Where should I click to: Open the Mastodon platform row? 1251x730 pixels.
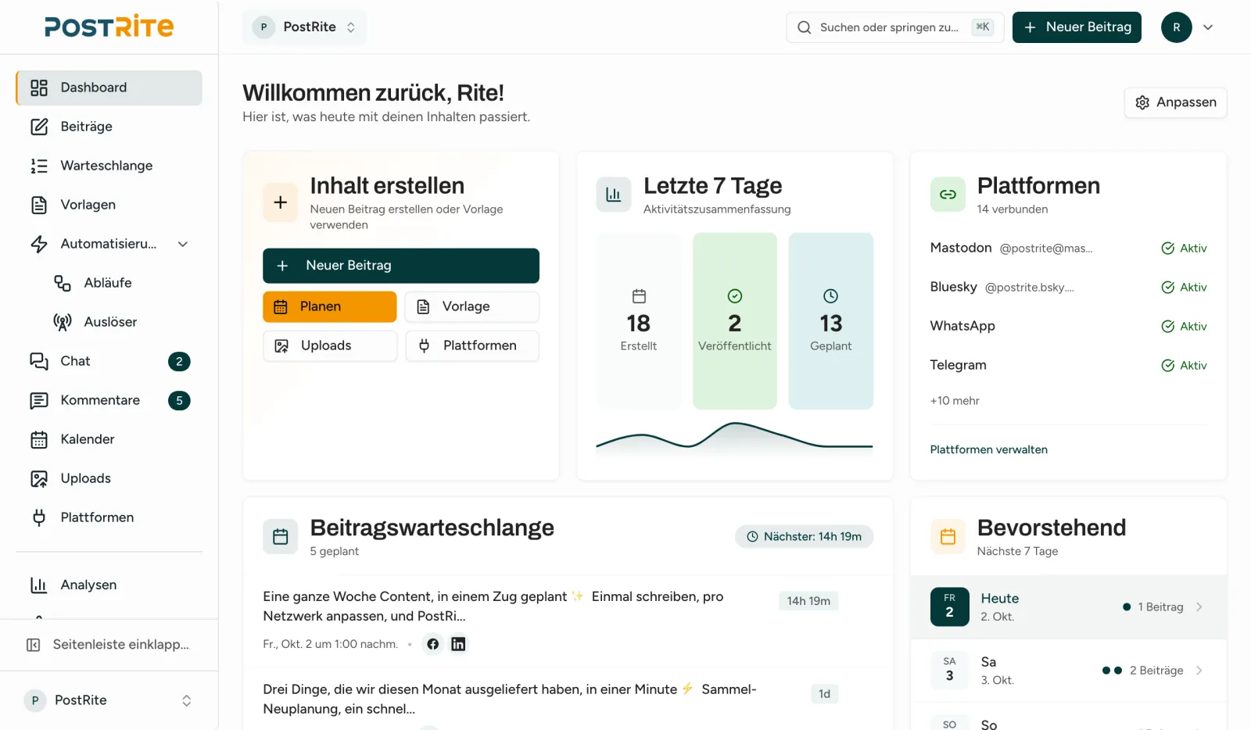tap(1069, 248)
